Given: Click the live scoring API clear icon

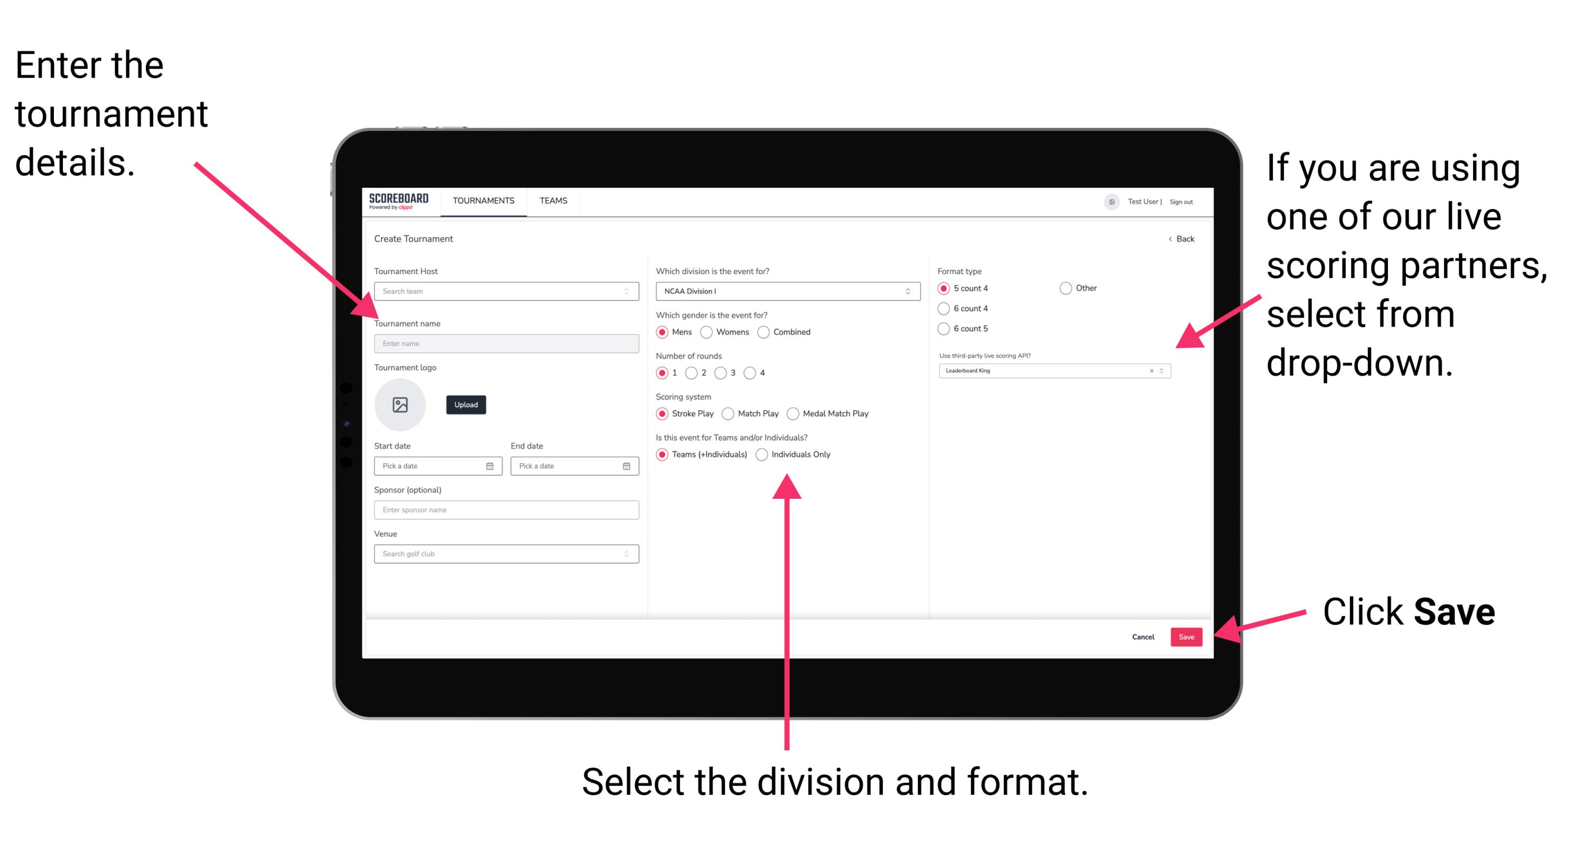Looking at the screenshot, I should (x=1150, y=371).
